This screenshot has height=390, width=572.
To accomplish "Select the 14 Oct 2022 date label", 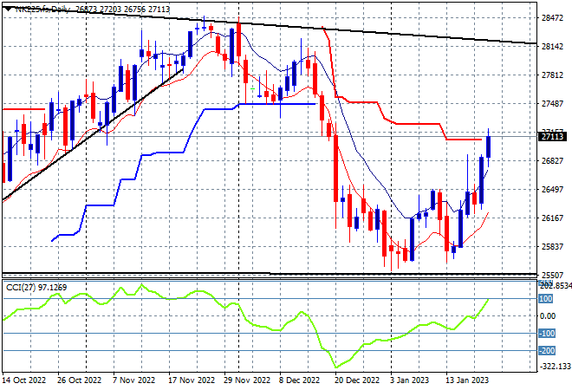I will pos(24,380).
